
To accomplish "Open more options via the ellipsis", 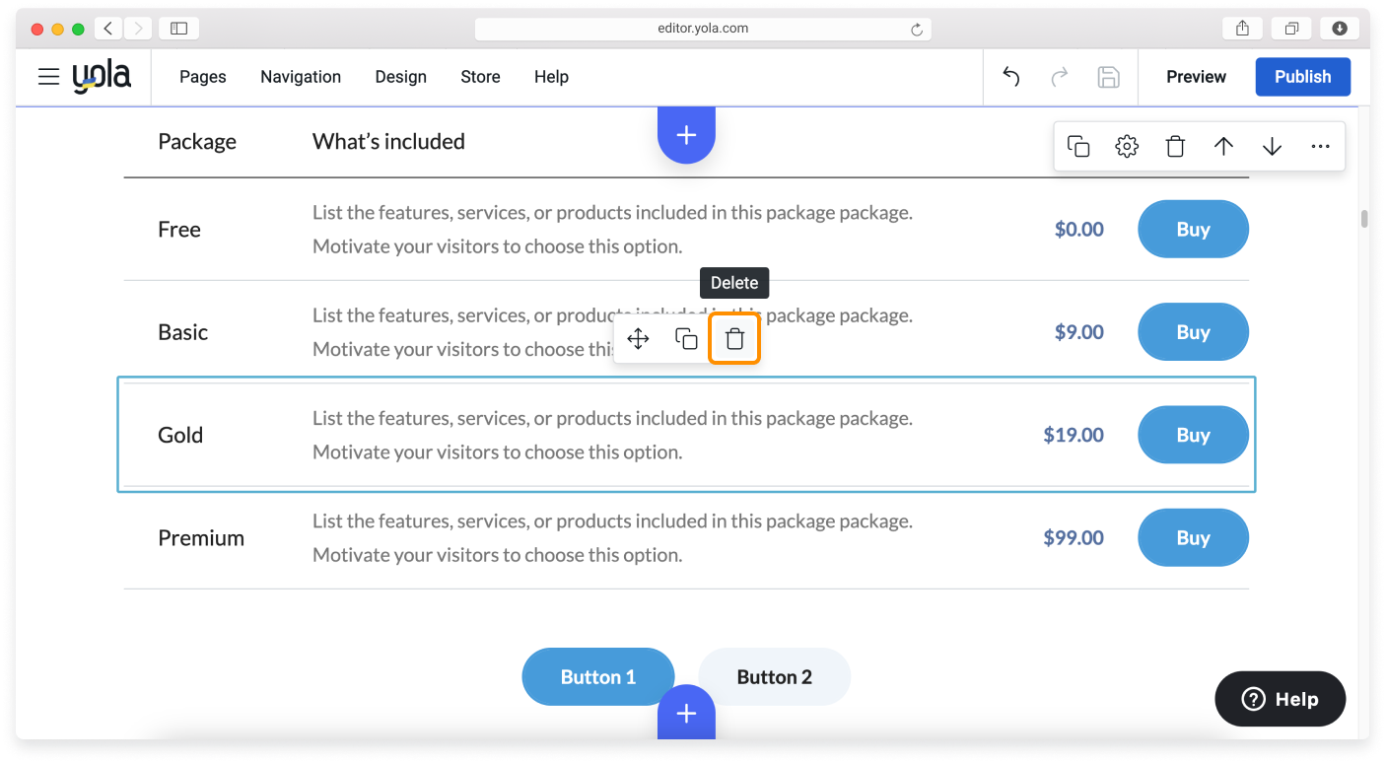I will (x=1320, y=145).
